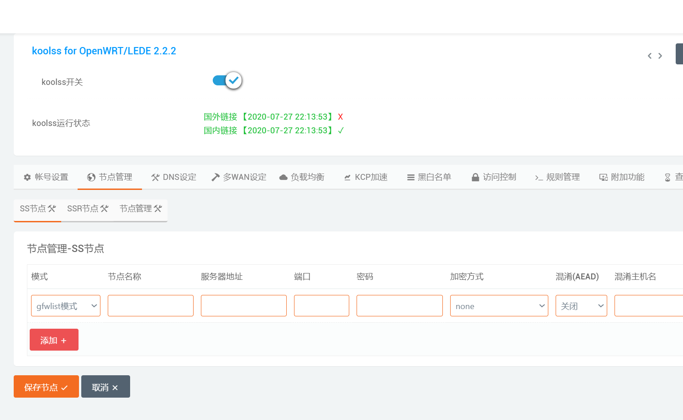
Task: Select the cloud icon on 负载均衡
Action: 284,177
